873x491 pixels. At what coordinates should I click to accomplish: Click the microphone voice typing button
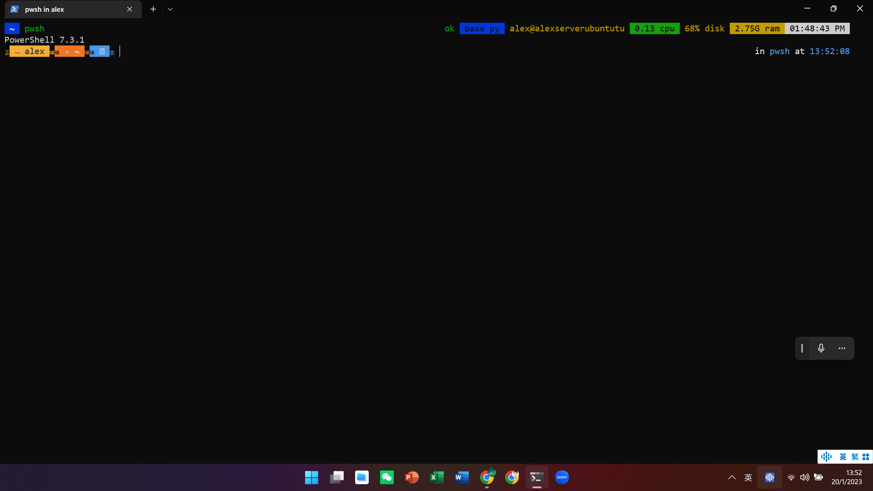click(x=821, y=348)
